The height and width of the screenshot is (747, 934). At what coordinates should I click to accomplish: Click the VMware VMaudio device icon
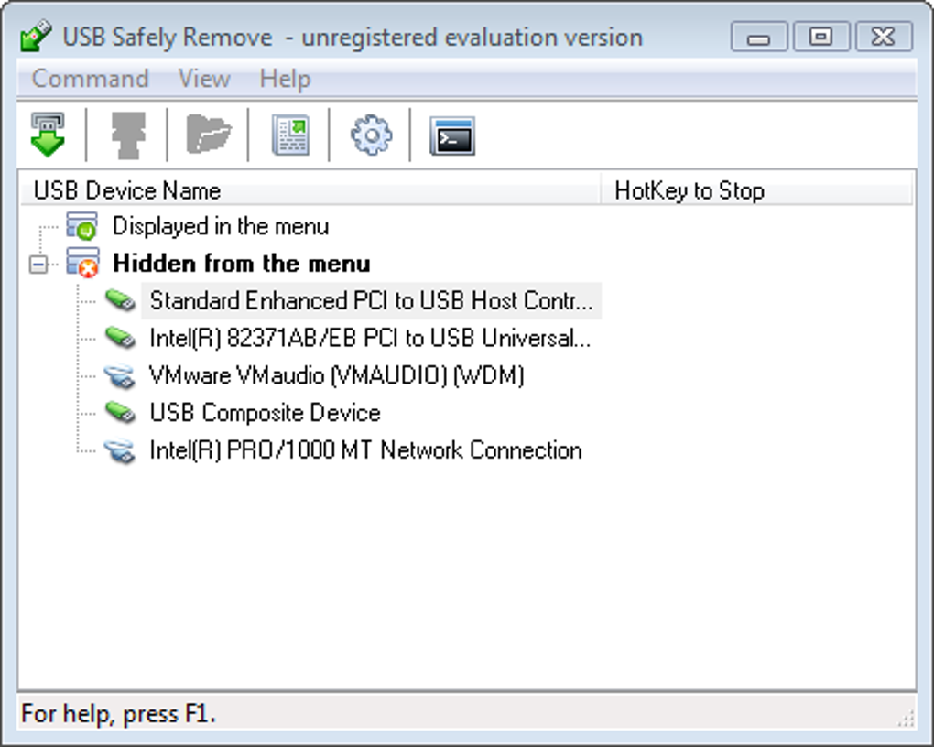coord(119,375)
